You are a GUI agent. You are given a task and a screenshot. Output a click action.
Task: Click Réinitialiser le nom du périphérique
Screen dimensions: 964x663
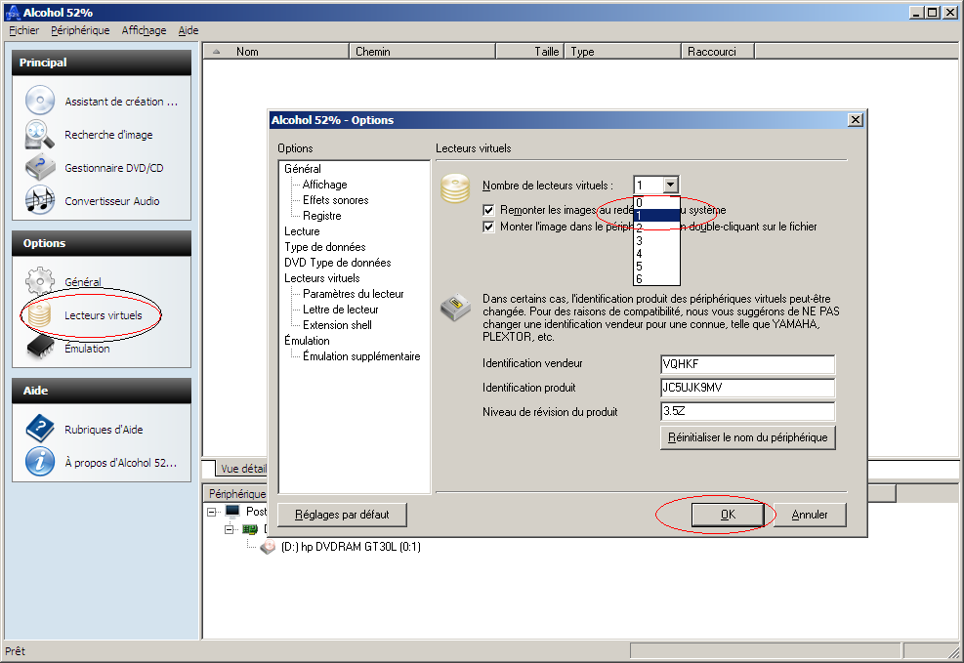point(747,437)
